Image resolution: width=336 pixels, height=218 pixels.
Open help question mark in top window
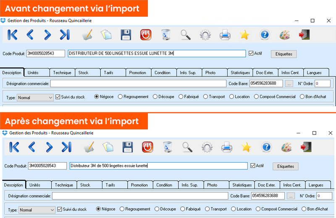point(265,35)
